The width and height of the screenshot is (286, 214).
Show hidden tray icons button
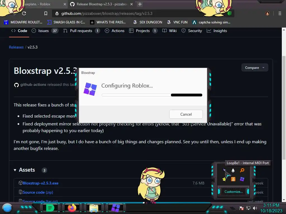point(233,208)
